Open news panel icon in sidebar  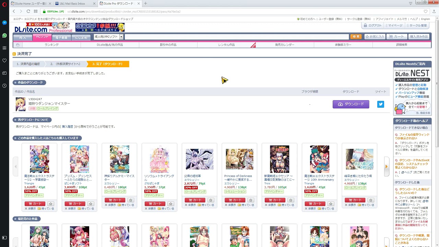coord(4,73)
